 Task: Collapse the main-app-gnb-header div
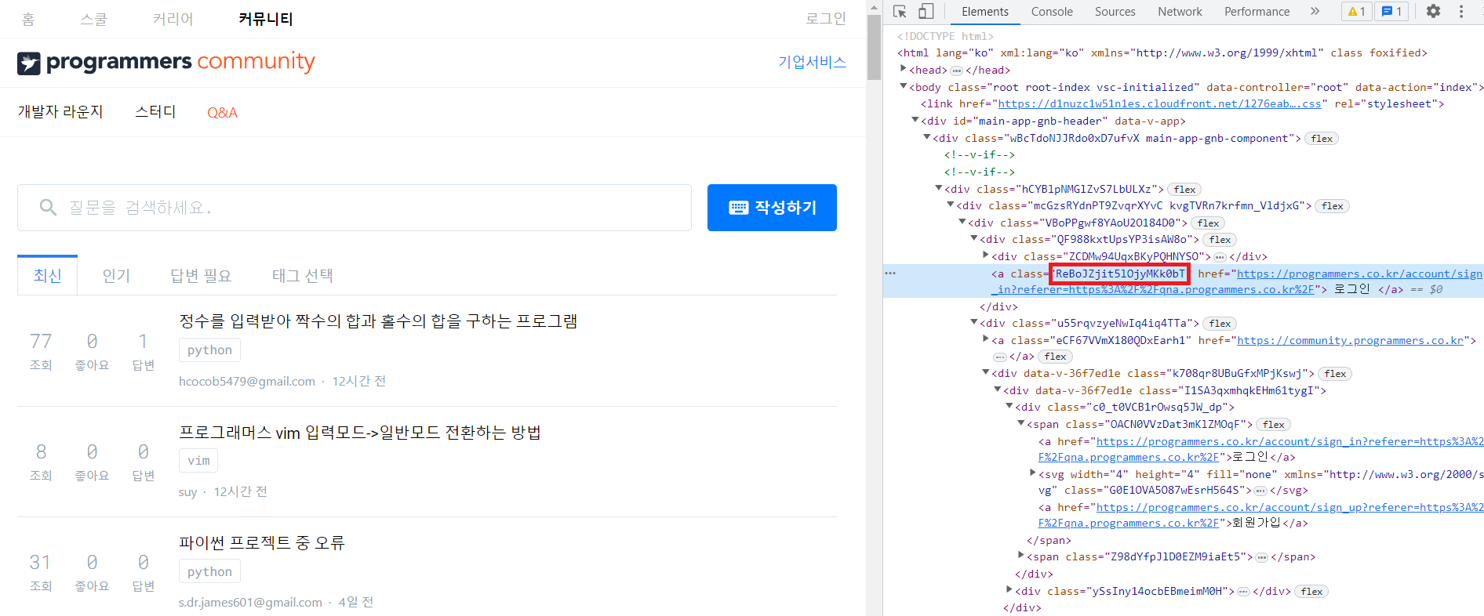coord(915,121)
